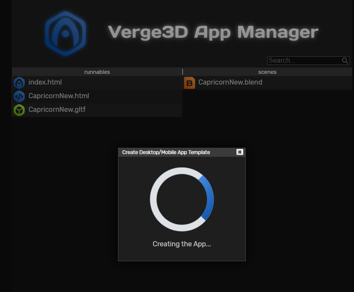Open the CapricornNew.blend scene
This screenshot has width=354, height=292.
[230, 82]
